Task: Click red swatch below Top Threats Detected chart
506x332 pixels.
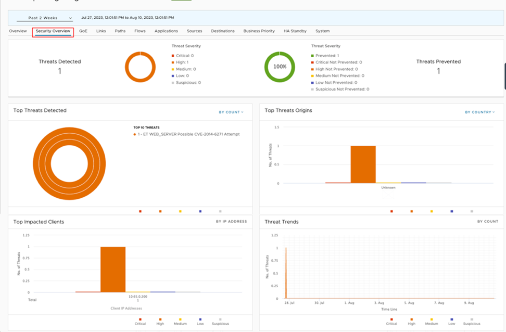Action: tap(140, 211)
